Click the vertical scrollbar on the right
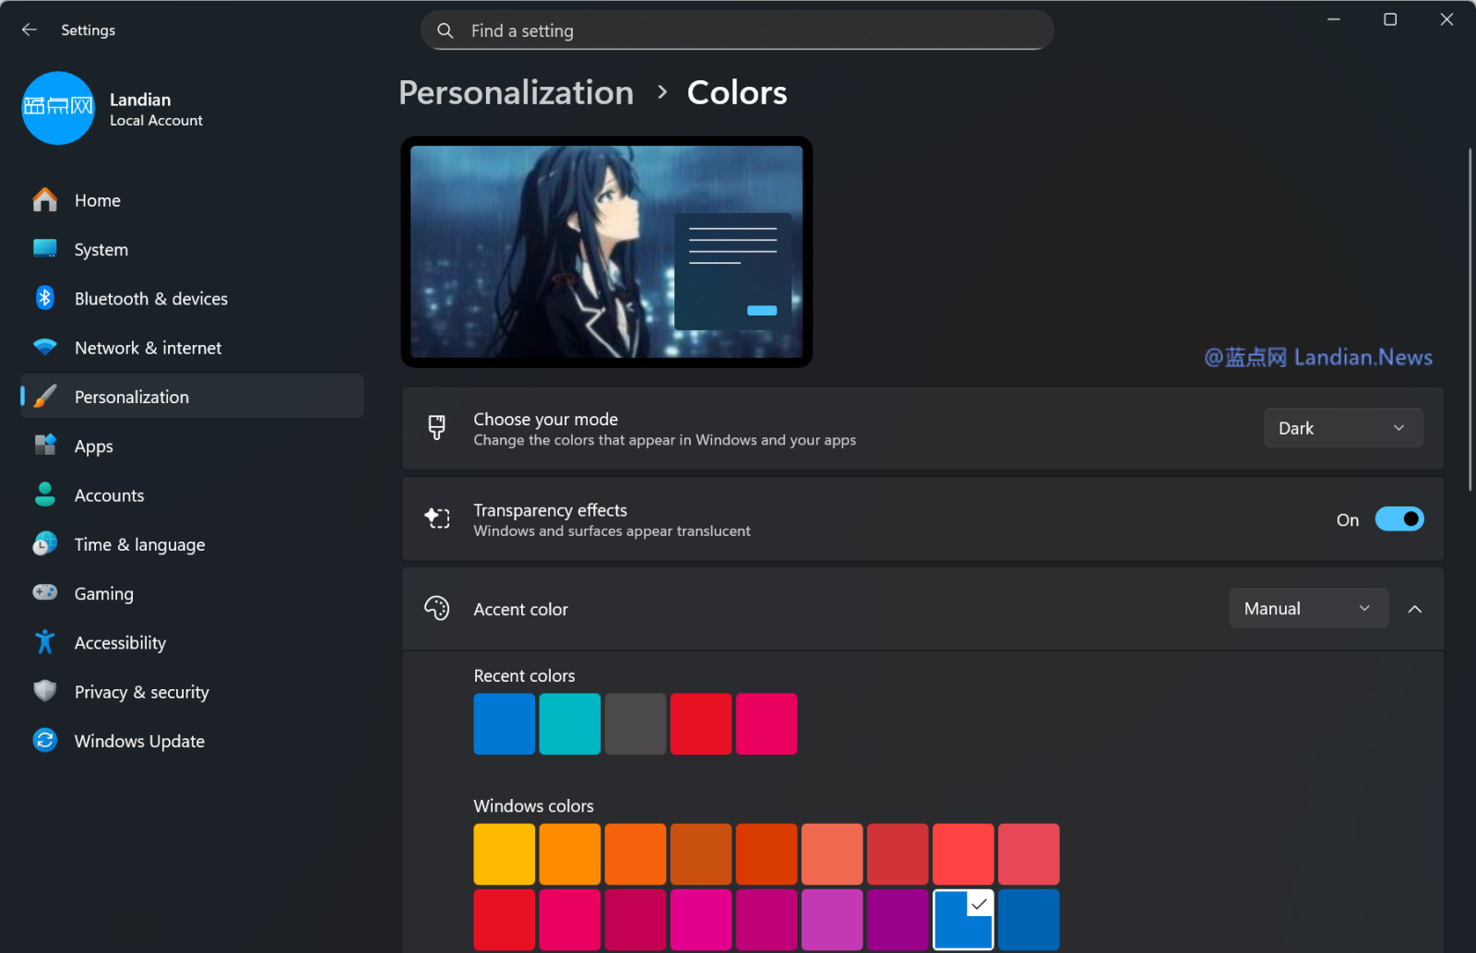This screenshot has width=1476, height=953. 1470,318
